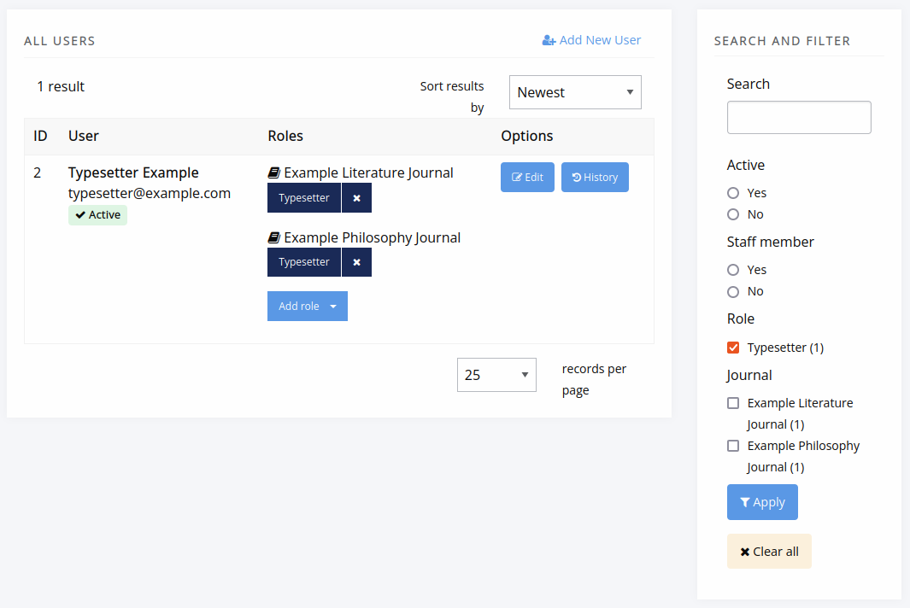910x608 pixels.
Task: Expand the Add role dropdown
Action: pos(308,307)
